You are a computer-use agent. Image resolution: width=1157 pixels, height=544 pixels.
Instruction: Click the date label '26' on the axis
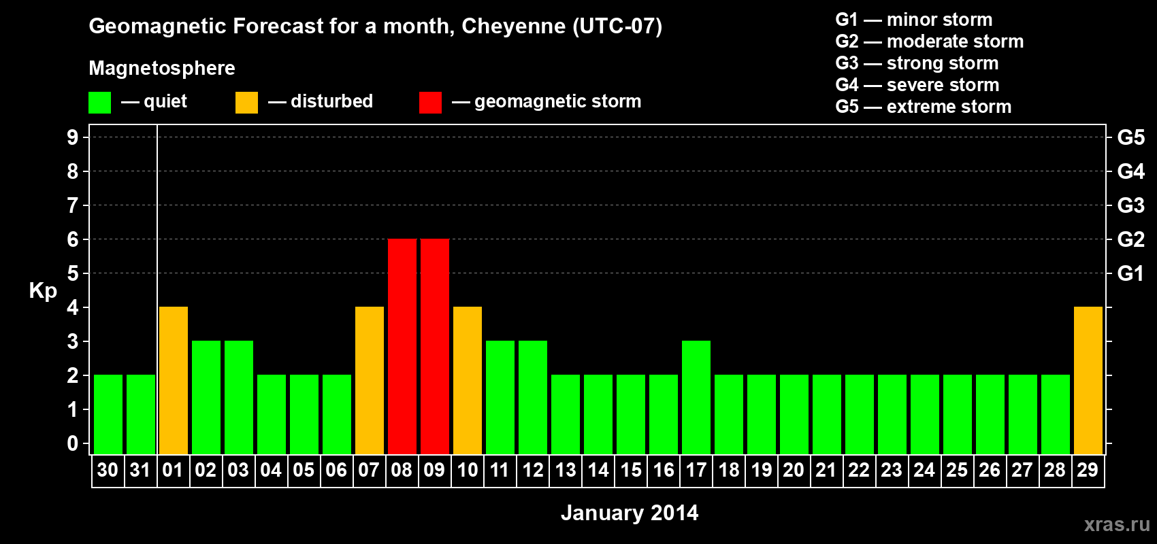[990, 470]
